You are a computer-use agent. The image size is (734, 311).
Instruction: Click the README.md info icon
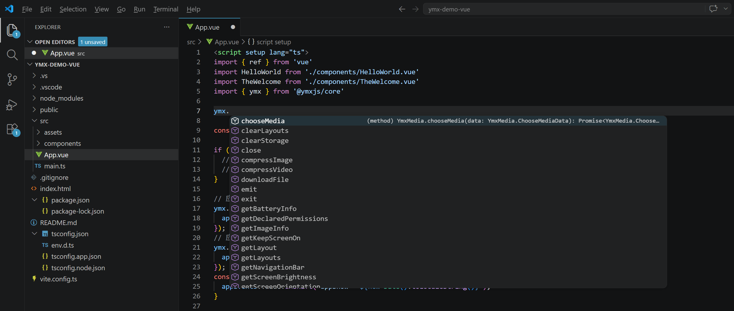point(34,223)
